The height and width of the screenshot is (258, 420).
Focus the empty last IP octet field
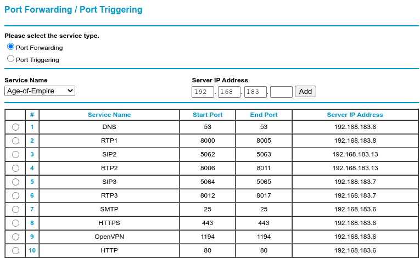(x=281, y=92)
